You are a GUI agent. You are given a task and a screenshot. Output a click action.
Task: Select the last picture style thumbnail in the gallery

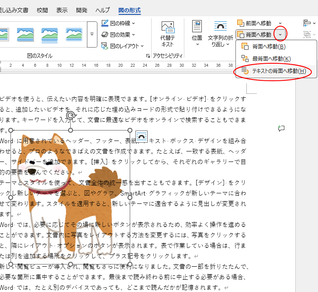pyautogui.click(x=74, y=34)
